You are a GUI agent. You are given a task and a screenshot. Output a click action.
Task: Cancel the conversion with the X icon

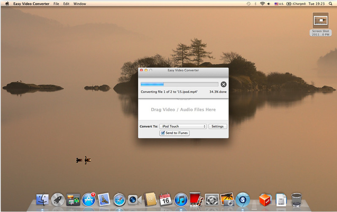point(224,85)
